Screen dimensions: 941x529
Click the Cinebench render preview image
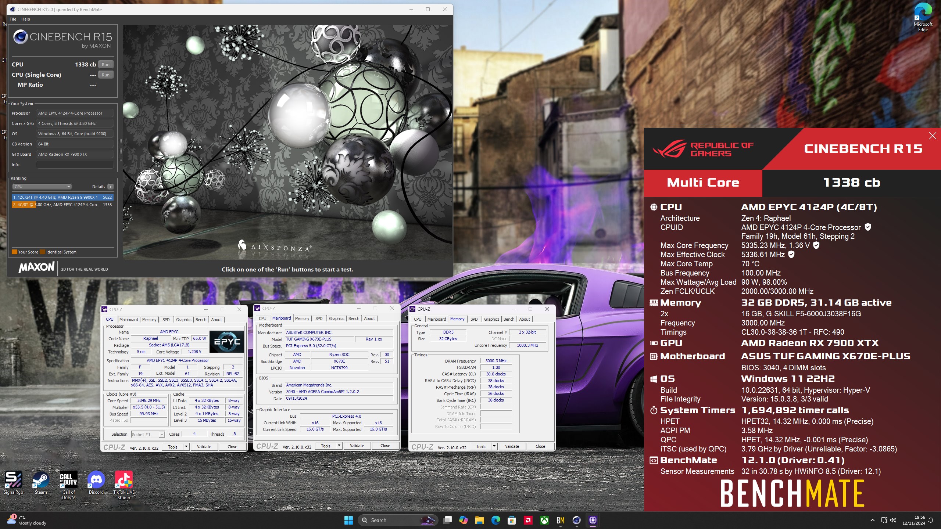[x=287, y=143]
